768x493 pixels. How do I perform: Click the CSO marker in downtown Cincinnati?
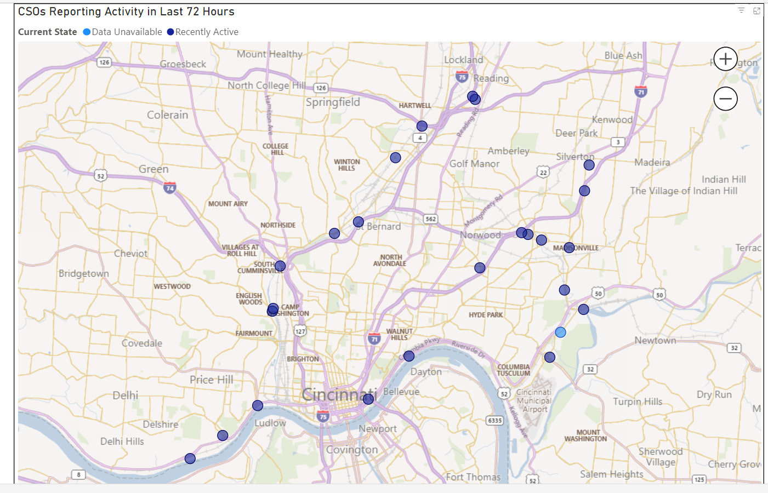pos(368,399)
